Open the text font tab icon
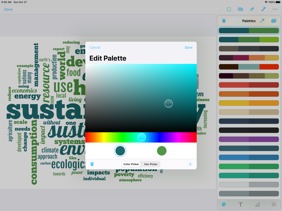The image size is (282, 211). 241,204
